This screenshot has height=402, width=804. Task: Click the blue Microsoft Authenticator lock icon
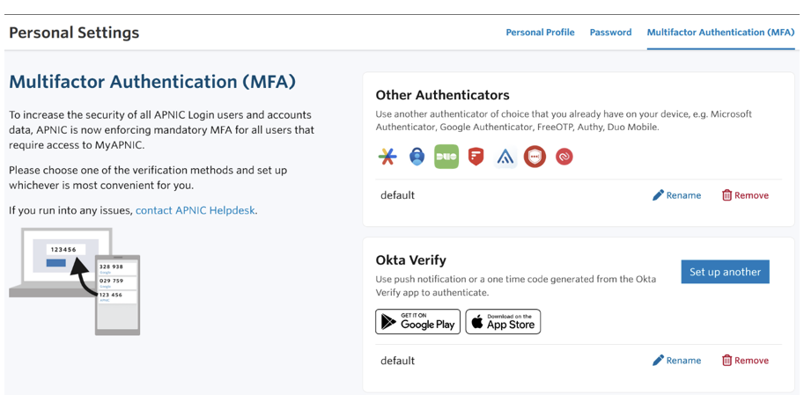tap(417, 157)
